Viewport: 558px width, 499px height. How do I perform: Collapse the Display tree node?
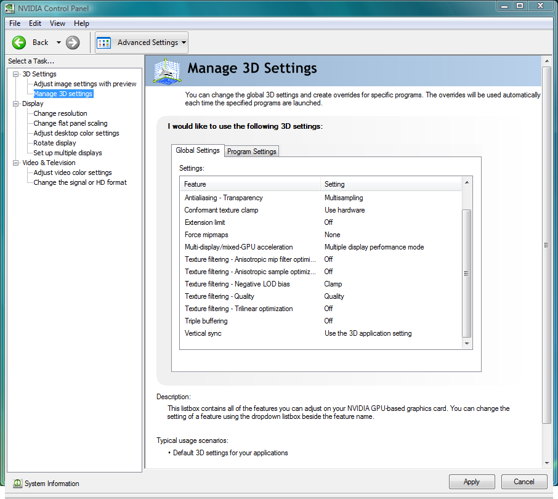[x=15, y=103]
